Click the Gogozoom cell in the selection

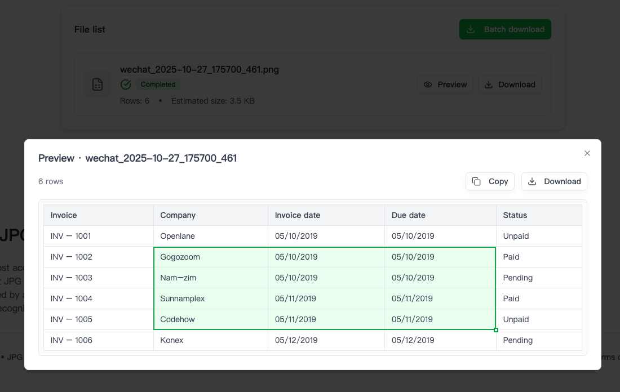180,257
